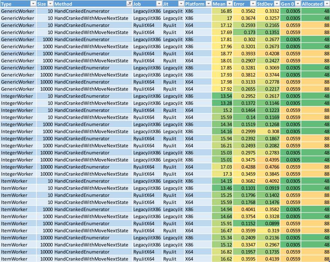Screen dimensions: 330x262
Task: Select the StdDev cell showing 0.0919
Action: [x=268, y=188]
